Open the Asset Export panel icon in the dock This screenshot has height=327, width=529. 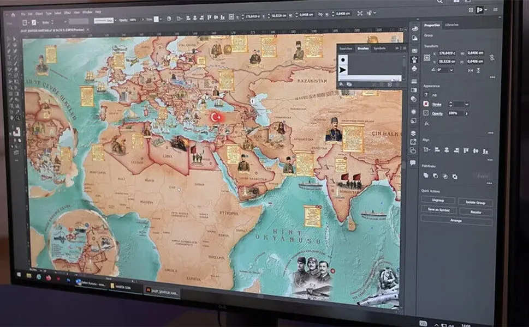coord(413,142)
